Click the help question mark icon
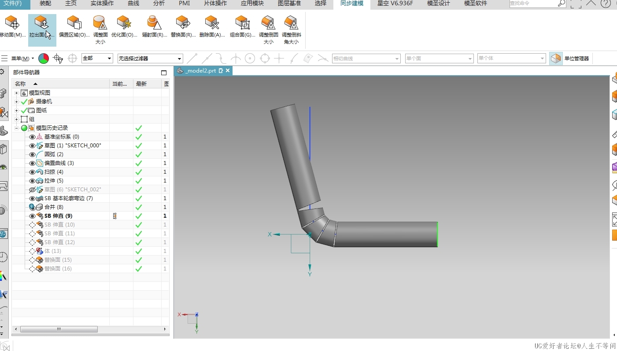The width and height of the screenshot is (617, 351). pyautogui.click(x=606, y=4)
